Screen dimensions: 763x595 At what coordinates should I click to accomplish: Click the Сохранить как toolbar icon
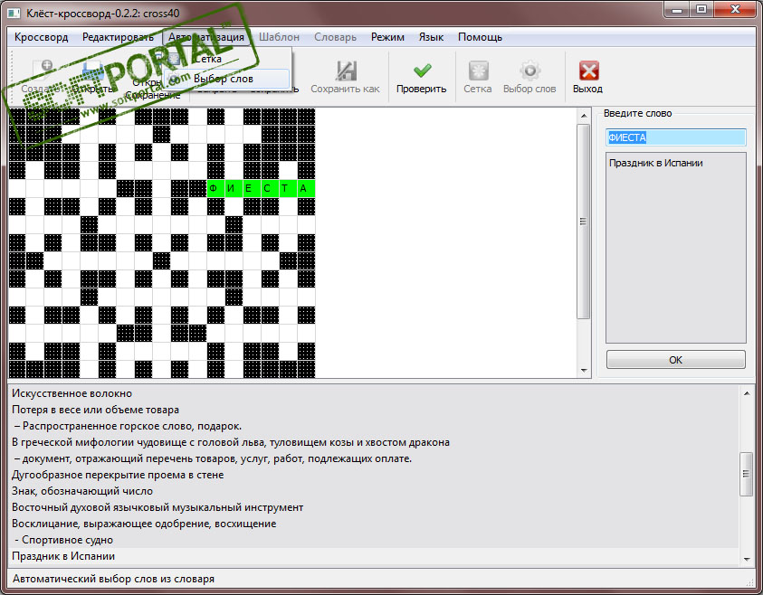coord(346,71)
